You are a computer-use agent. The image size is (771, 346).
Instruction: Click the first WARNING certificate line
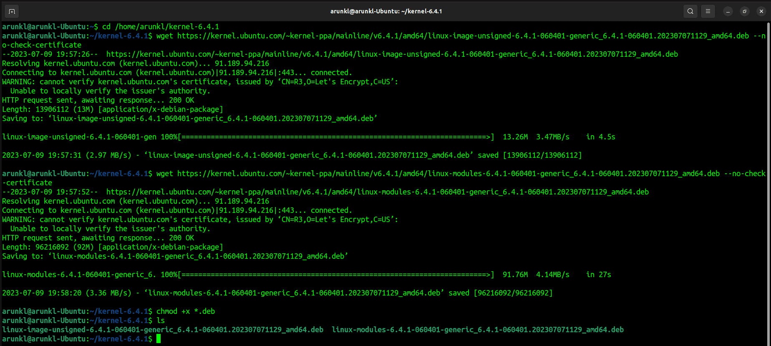click(200, 82)
